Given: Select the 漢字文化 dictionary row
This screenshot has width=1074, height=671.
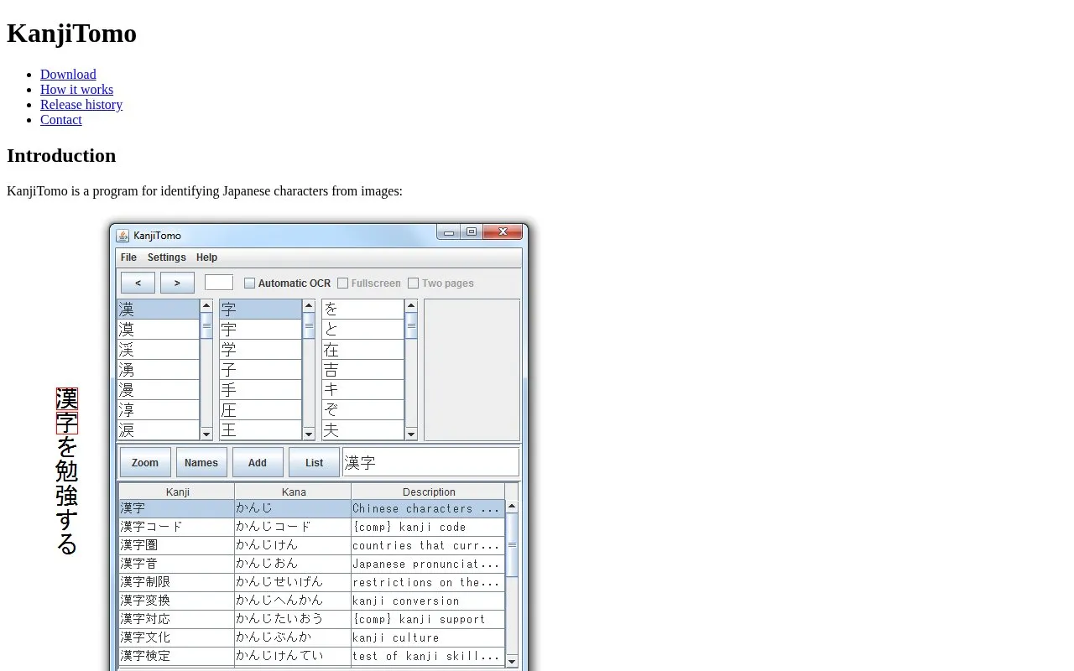Looking at the screenshot, I should point(311,637).
